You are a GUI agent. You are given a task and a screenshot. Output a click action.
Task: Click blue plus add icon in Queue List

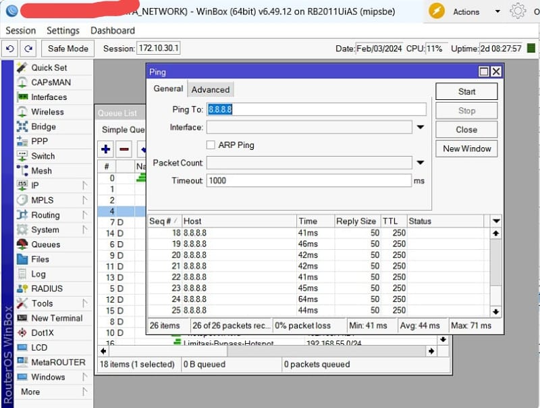point(106,149)
